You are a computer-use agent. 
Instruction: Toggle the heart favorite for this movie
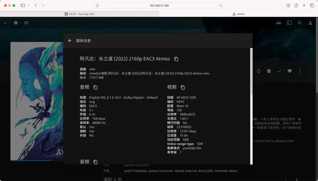tap(290, 71)
